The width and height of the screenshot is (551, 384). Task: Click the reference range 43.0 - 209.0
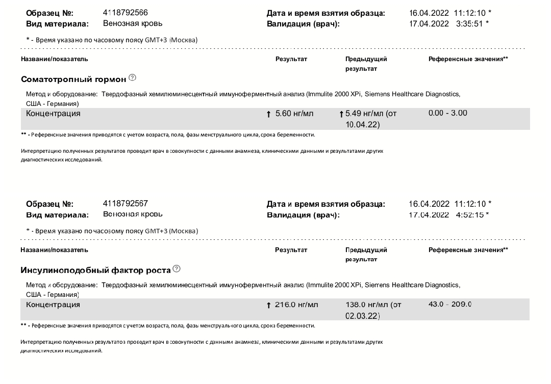449,304
